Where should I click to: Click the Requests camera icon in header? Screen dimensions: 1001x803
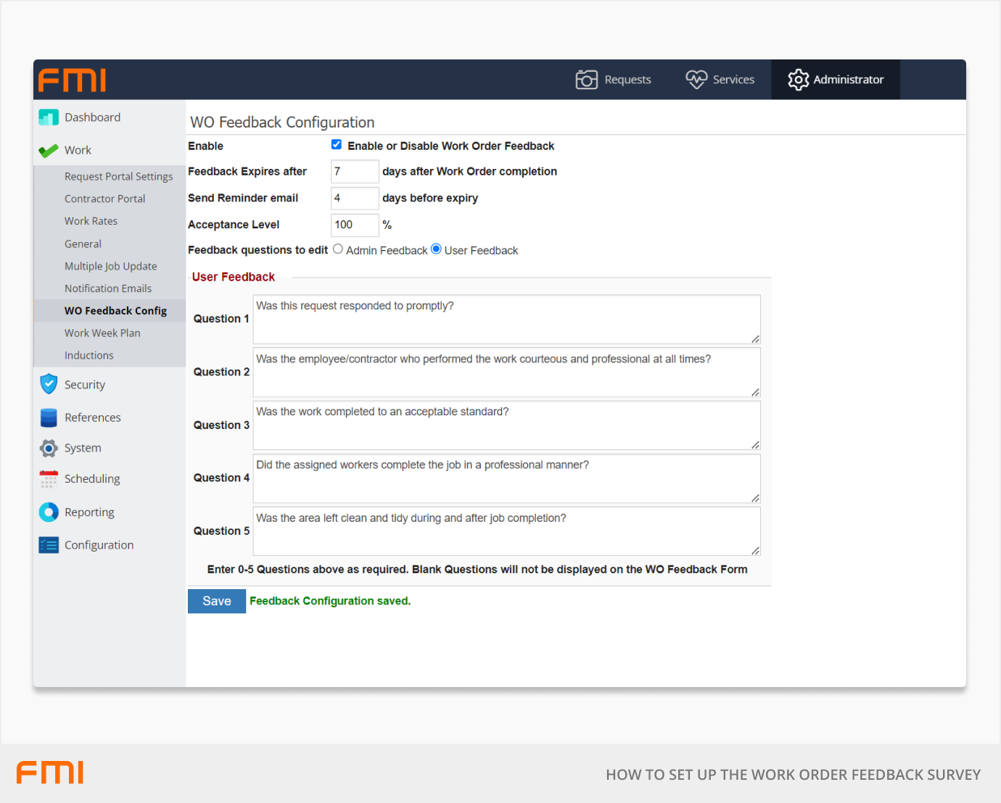click(586, 80)
